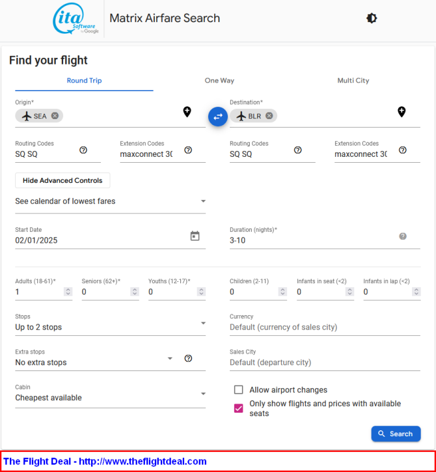Click the ITA Software logo
This screenshot has width=436, height=472.
[75, 19]
